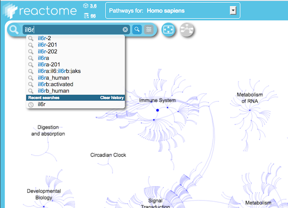Click inside the il6r search field
This screenshot has height=208, width=288.
(71, 30)
